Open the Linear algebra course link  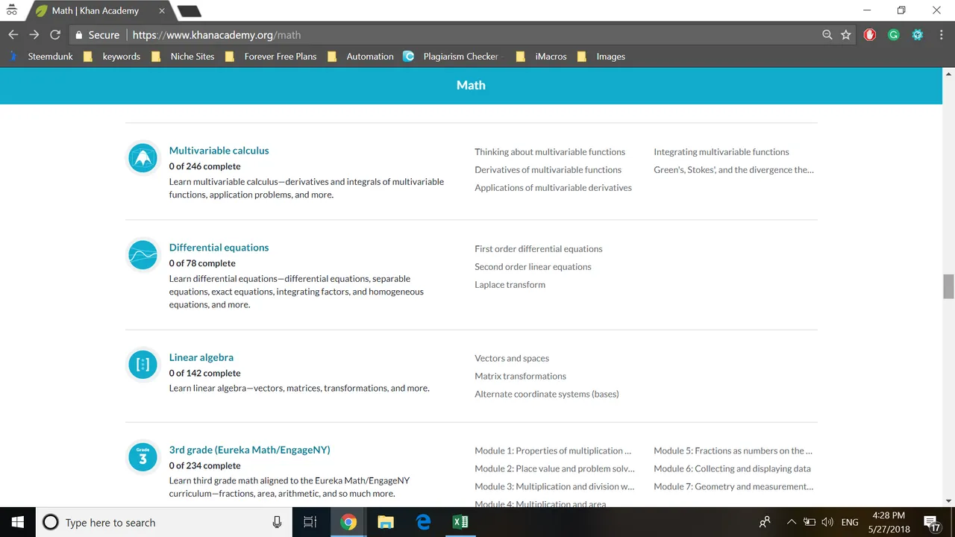tap(201, 357)
